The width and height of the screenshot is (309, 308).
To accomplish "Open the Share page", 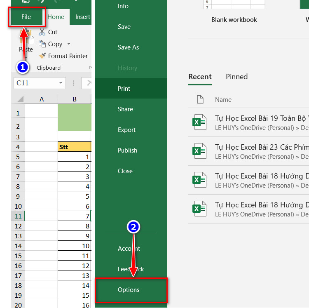I will click(131, 109).
